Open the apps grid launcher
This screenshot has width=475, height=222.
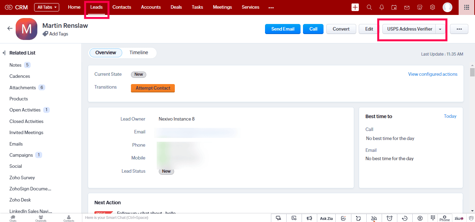coord(467,7)
